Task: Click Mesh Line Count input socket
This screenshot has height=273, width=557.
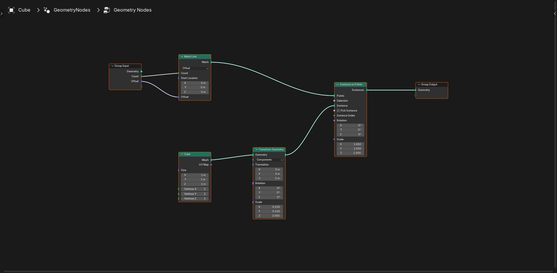Action: tap(178, 73)
